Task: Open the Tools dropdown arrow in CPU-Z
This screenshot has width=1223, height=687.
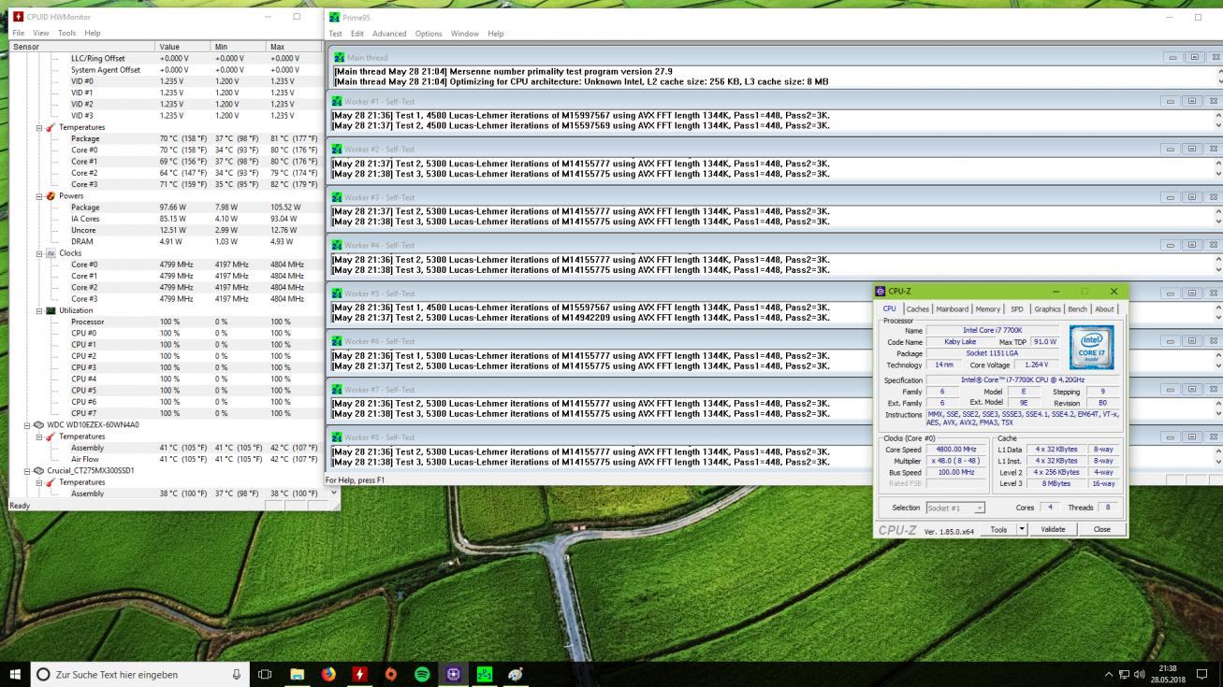Action: (x=1022, y=529)
